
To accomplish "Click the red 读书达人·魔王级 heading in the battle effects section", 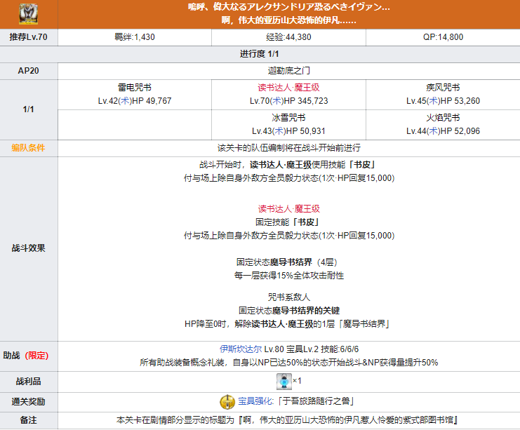I will point(288,209).
